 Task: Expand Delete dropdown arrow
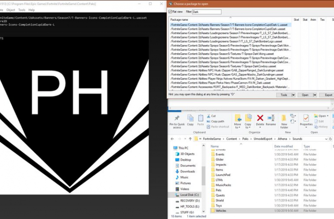point(260,128)
